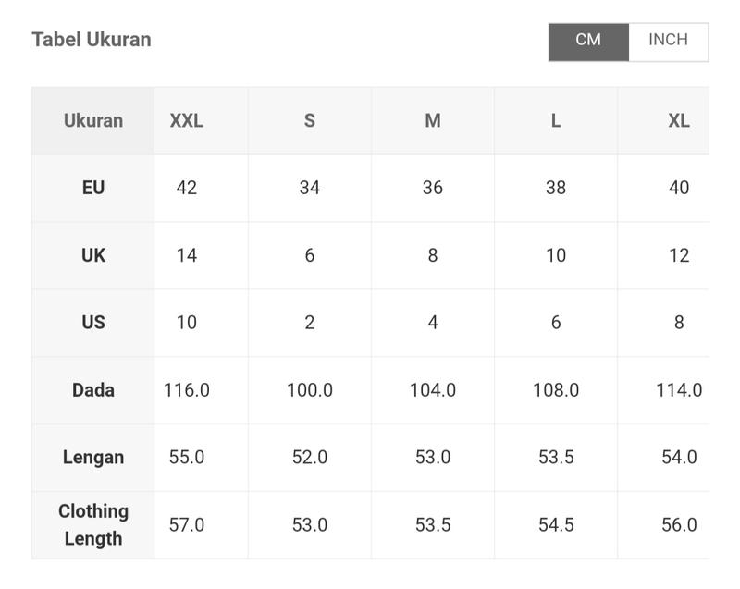Viewport: 740px width, 589px height.
Task: Select the XXL size column header
Action: 187,121
